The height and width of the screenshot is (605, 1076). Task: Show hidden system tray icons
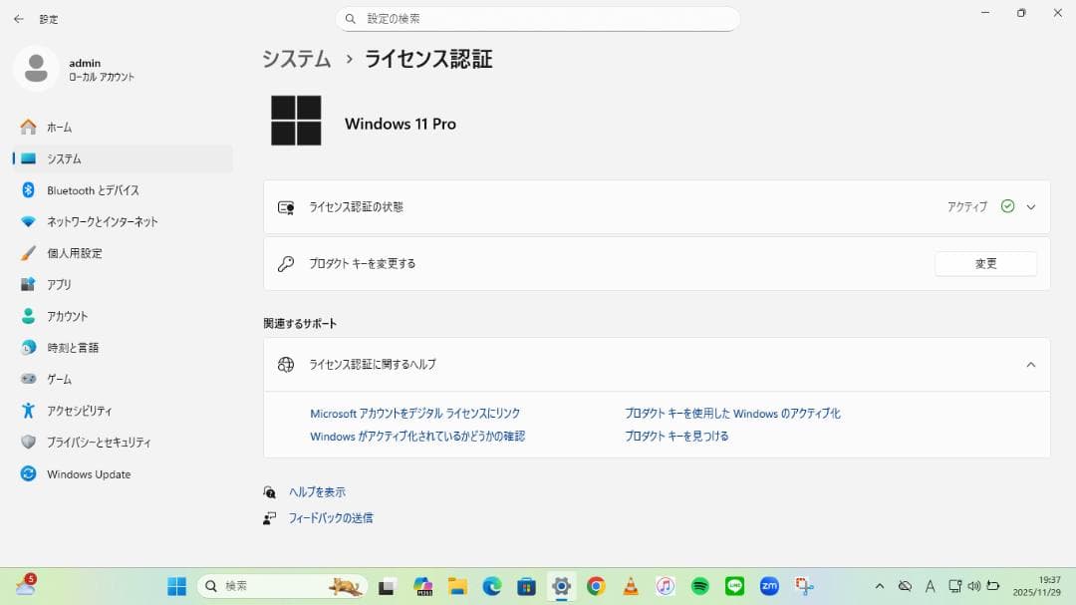pos(879,586)
